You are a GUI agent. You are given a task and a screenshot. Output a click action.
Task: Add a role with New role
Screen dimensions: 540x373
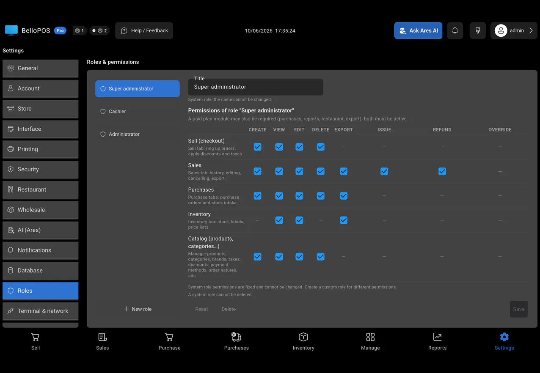pyautogui.click(x=138, y=309)
